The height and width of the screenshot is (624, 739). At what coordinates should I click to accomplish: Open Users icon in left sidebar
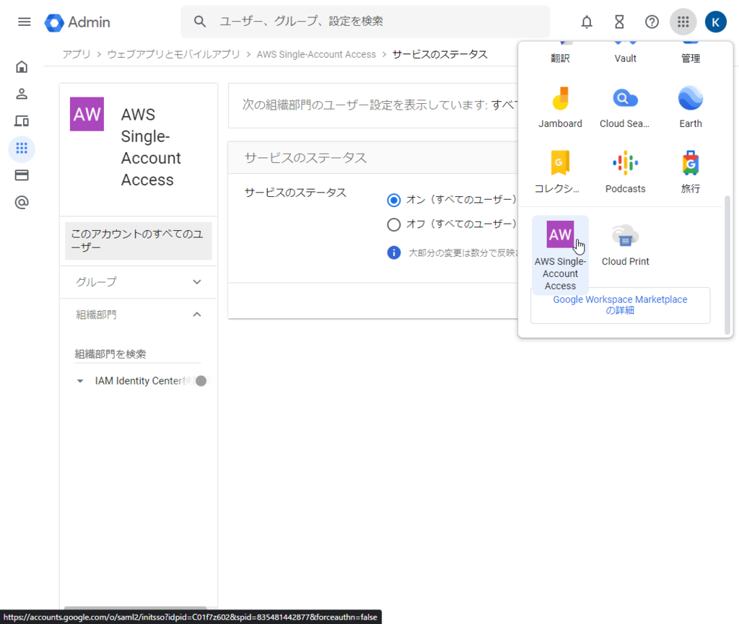[x=22, y=94]
